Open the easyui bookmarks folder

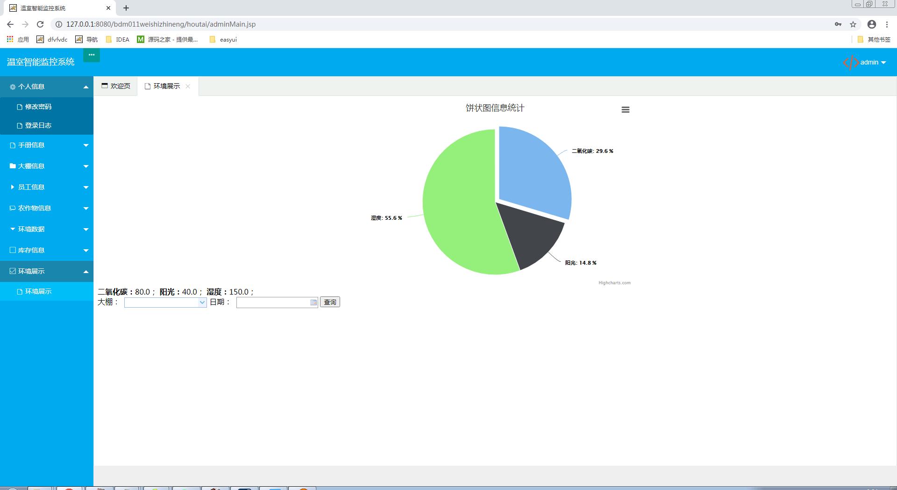(x=223, y=40)
